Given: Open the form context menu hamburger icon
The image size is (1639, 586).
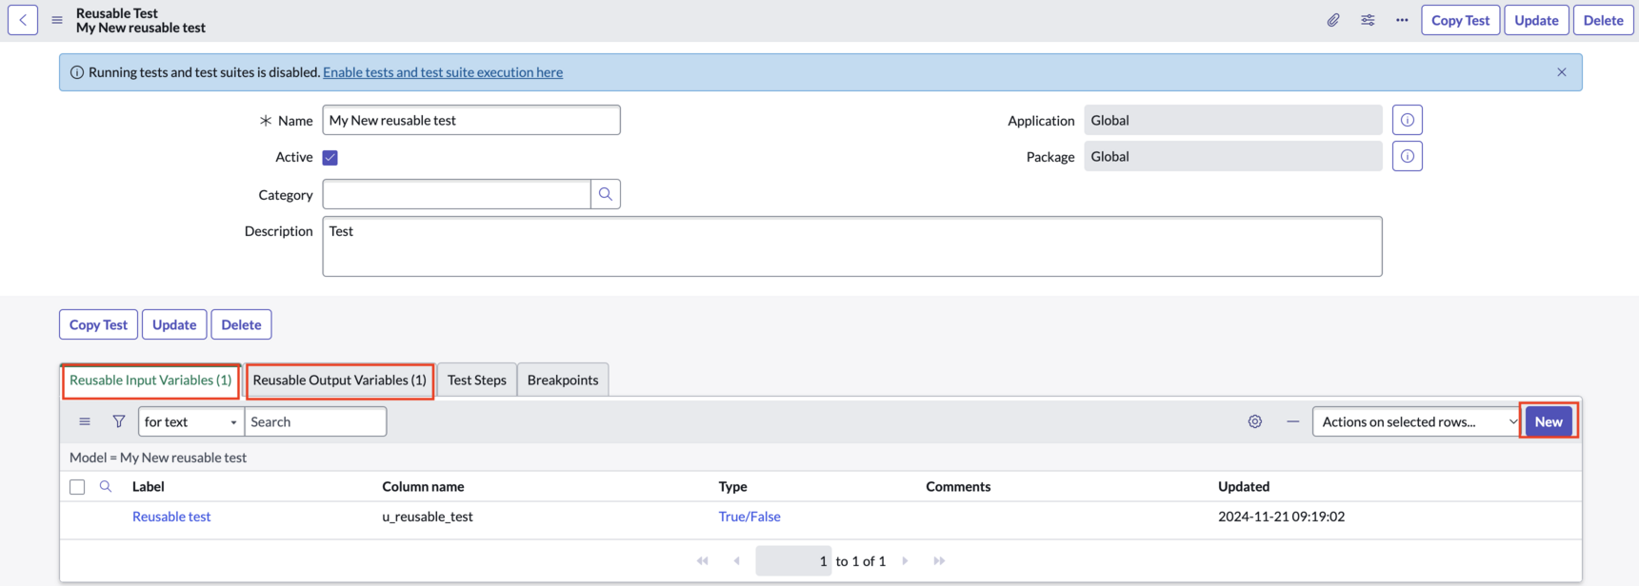Looking at the screenshot, I should coord(57,20).
